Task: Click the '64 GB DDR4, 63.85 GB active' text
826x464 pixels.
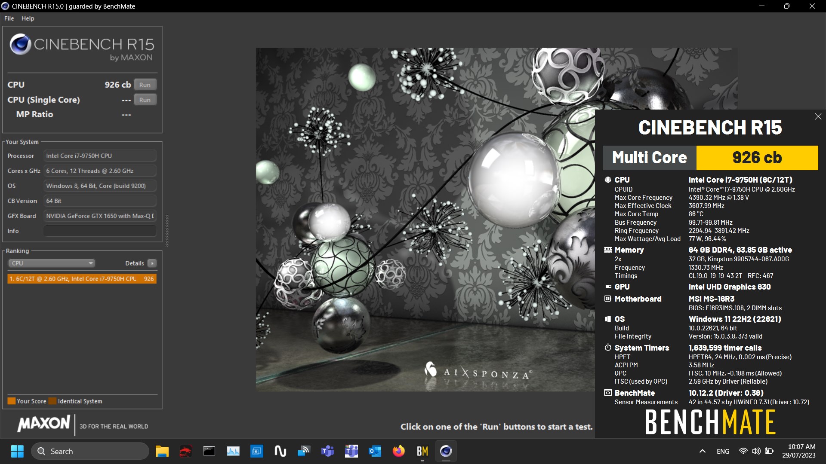Action: click(740, 250)
